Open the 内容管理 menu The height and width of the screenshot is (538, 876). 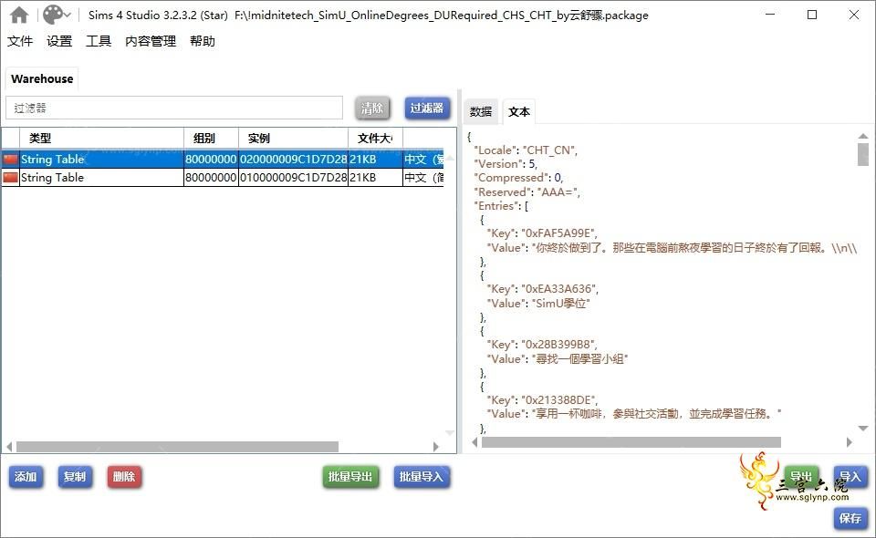(151, 41)
